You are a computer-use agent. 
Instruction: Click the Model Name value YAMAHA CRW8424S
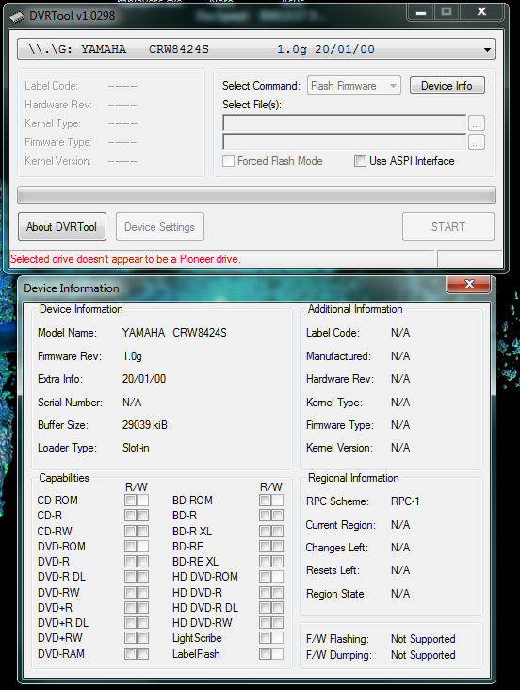[x=174, y=333]
